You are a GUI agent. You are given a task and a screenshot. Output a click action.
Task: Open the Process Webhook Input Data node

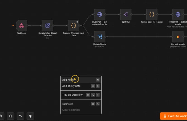pyautogui.click(x=74, y=26)
